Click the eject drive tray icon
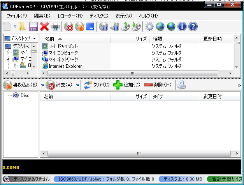The image size is (244, 185). 125,26
